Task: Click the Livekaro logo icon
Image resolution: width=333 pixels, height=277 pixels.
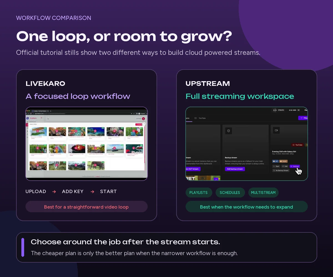Action: click(x=27, y=118)
